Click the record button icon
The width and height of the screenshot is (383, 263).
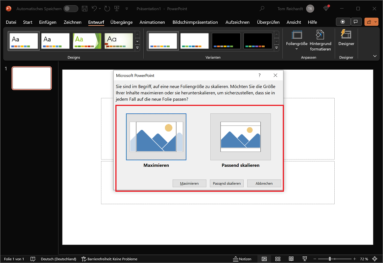point(343,22)
